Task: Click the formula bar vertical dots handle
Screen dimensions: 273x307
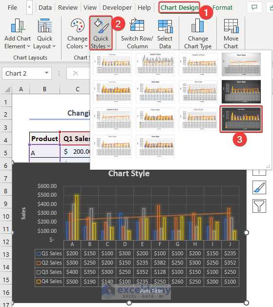Action: (59, 73)
